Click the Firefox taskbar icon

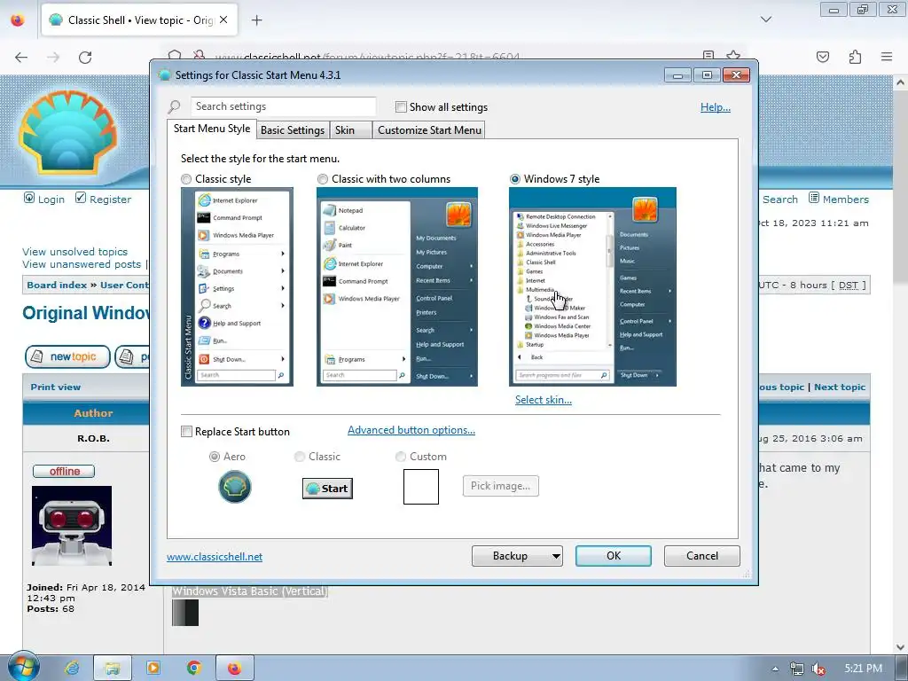coord(234,669)
